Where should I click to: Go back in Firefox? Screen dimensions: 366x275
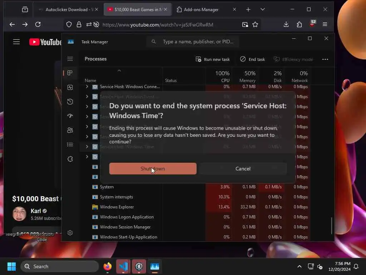point(12,24)
